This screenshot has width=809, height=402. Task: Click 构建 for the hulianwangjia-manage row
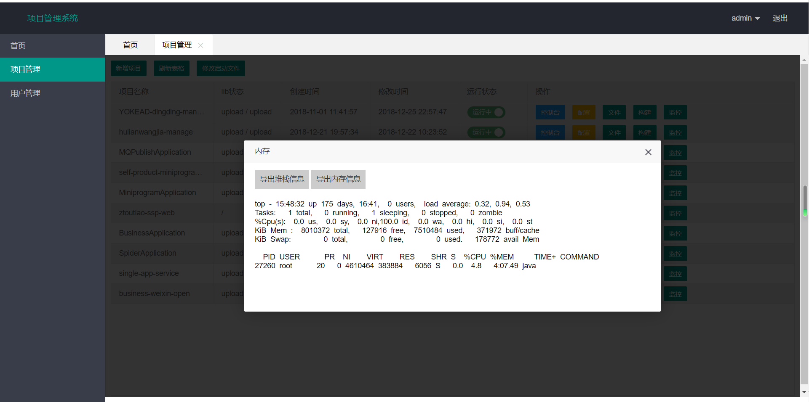(x=645, y=132)
